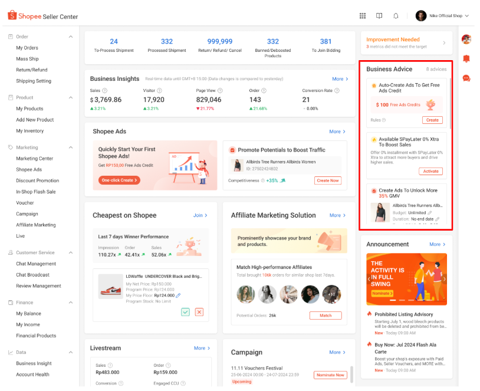This screenshot has height=391, width=480.
Task: Click Create Now for Allbirds Tree Runners
Action: pyautogui.click(x=327, y=180)
